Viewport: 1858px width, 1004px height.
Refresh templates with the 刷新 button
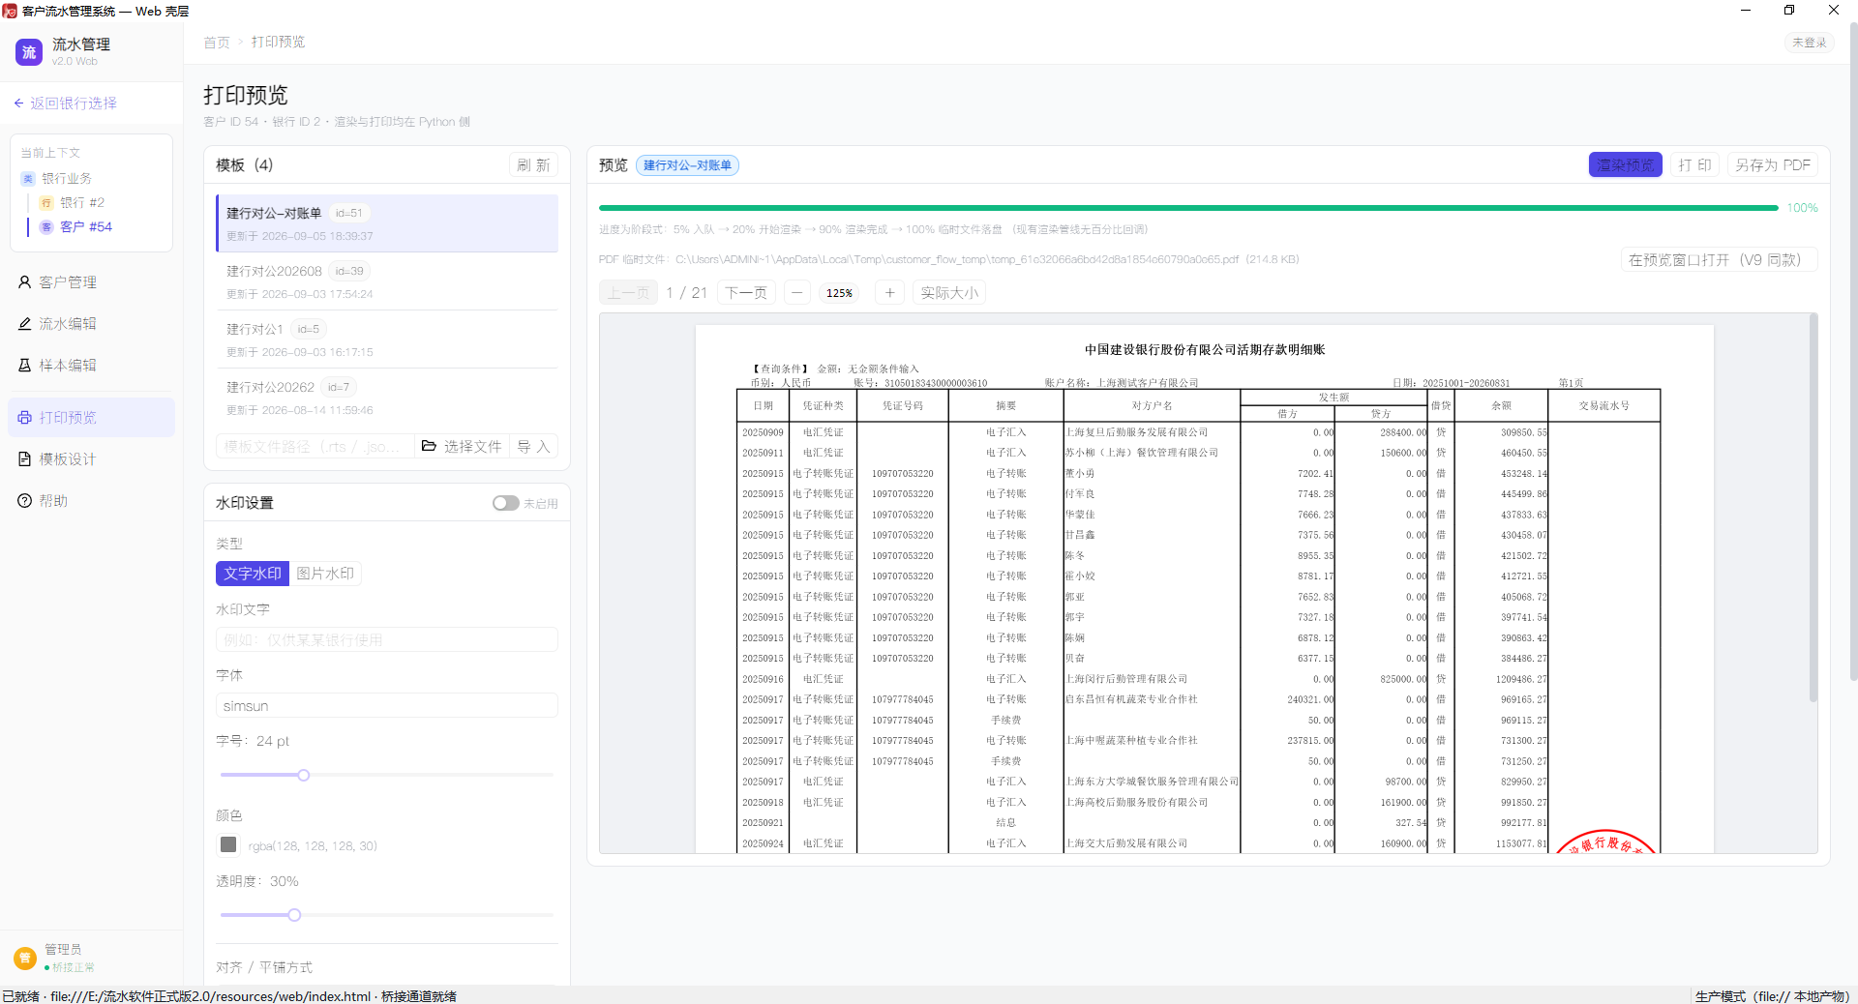tap(533, 165)
